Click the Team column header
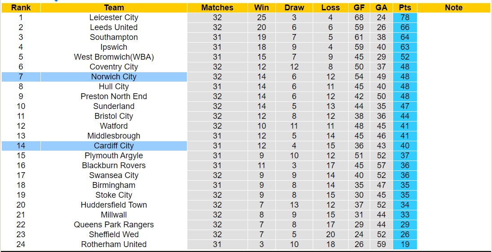The width and height of the screenshot is (492, 252). 114,8
